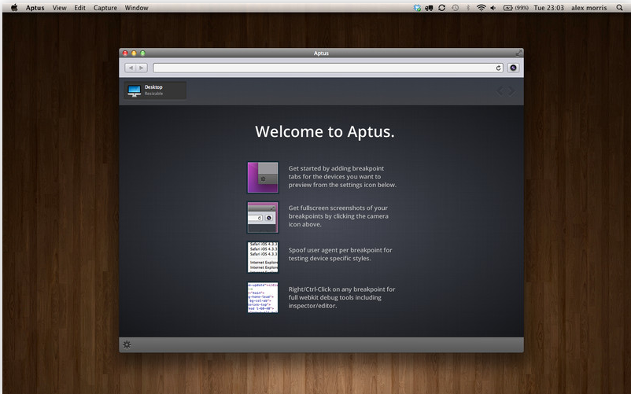This screenshot has width=631, height=394.
Task: Click the fullscreen arrows in Aptus title bar
Action: pos(518,53)
